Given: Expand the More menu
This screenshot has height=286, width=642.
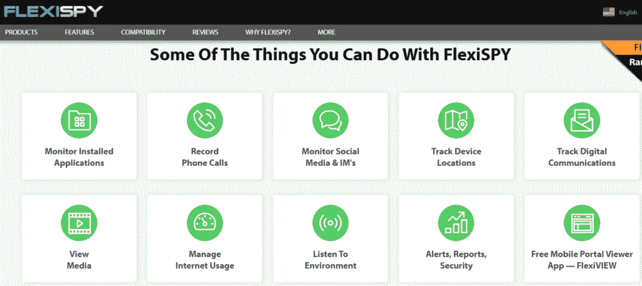Looking at the screenshot, I should point(326,33).
